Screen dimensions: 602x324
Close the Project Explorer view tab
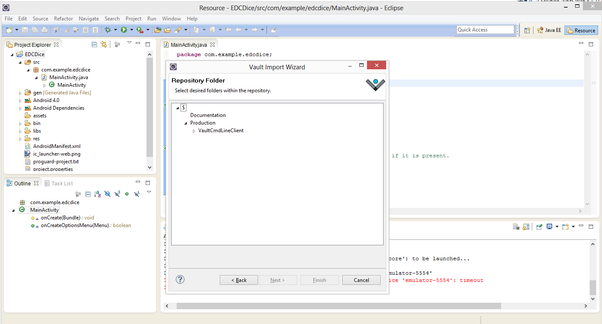coord(56,45)
